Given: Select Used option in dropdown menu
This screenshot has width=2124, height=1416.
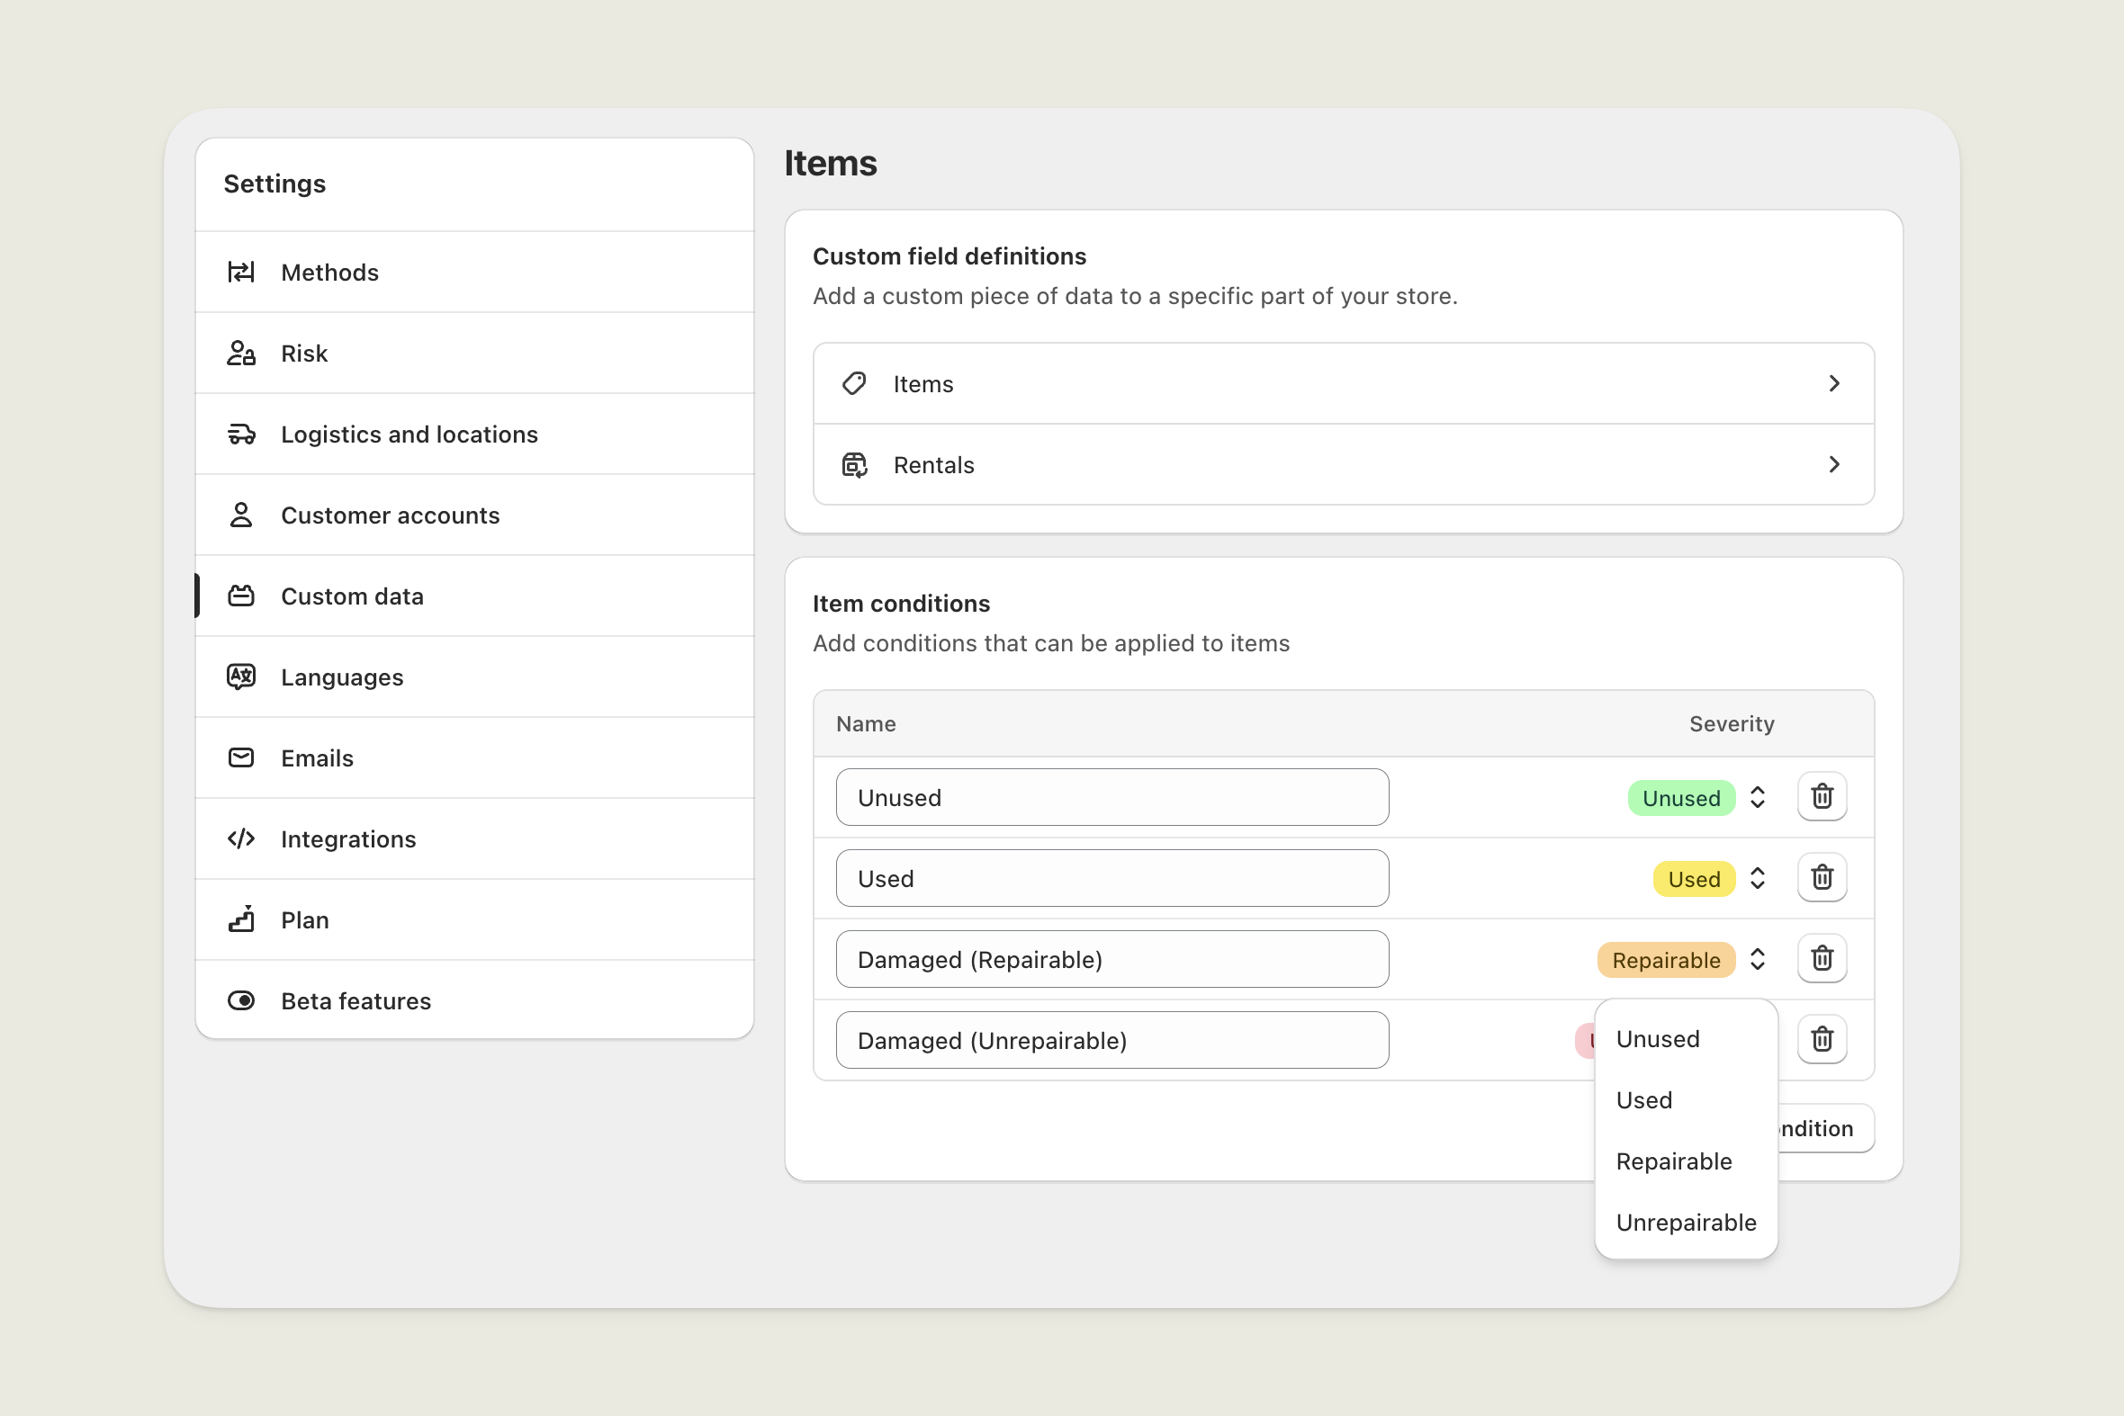Looking at the screenshot, I should (x=1643, y=1100).
